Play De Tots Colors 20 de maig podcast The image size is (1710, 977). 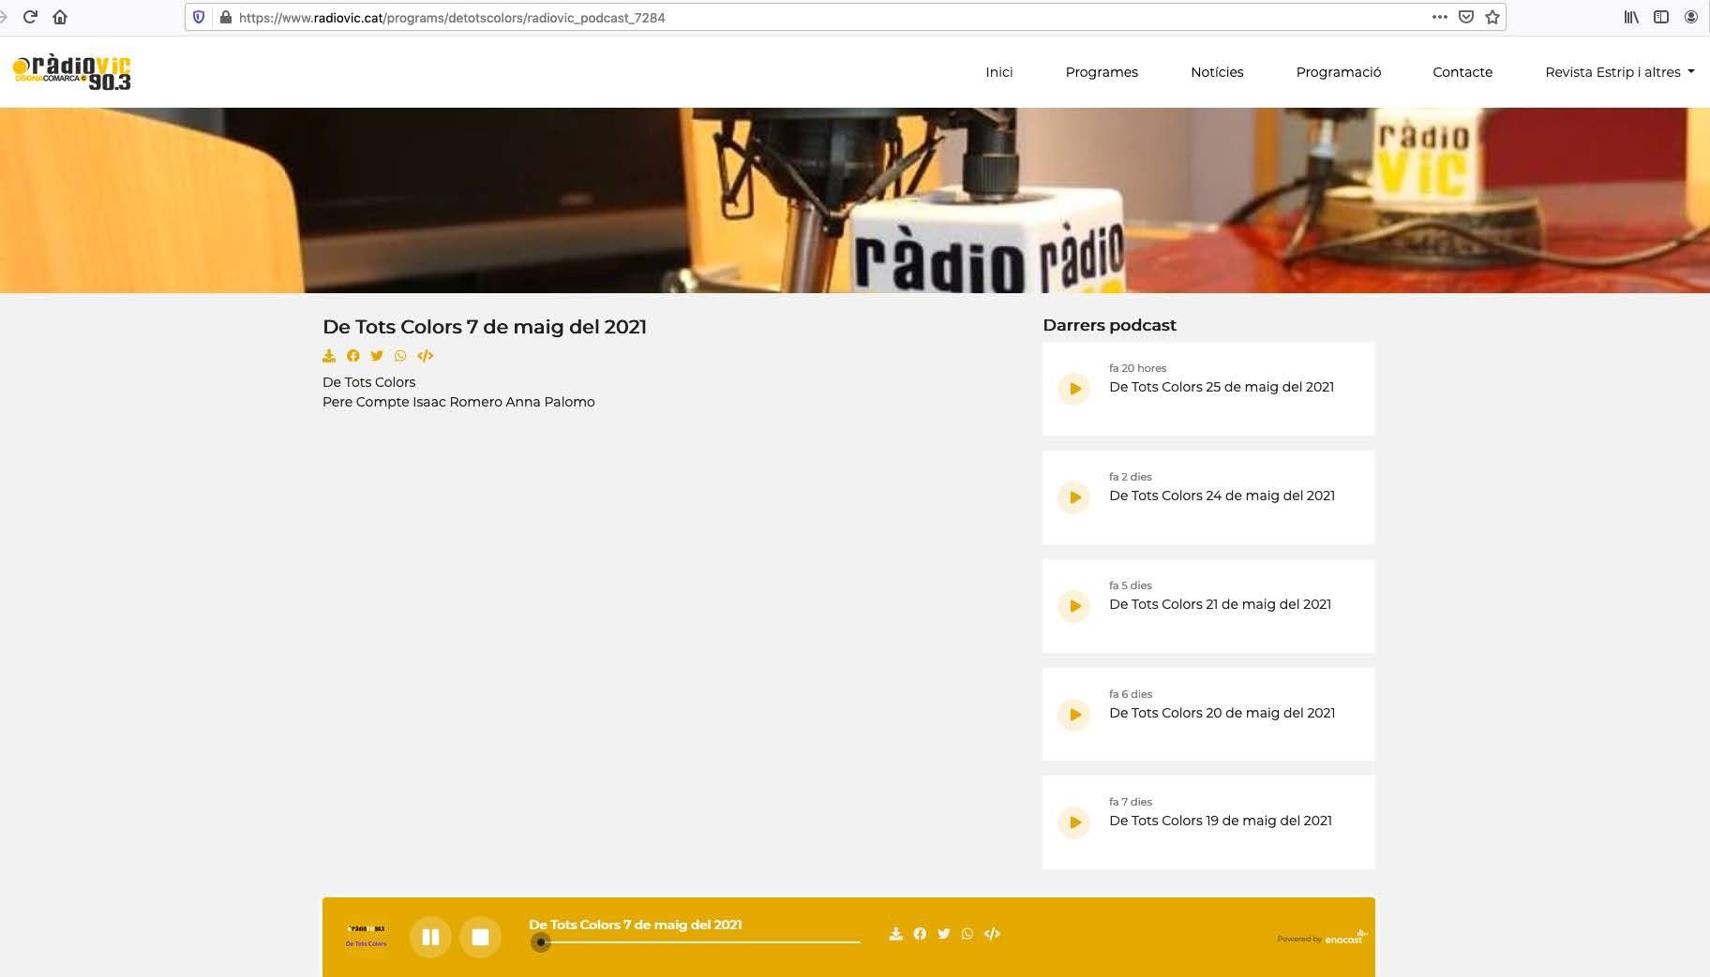coord(1074,715)
